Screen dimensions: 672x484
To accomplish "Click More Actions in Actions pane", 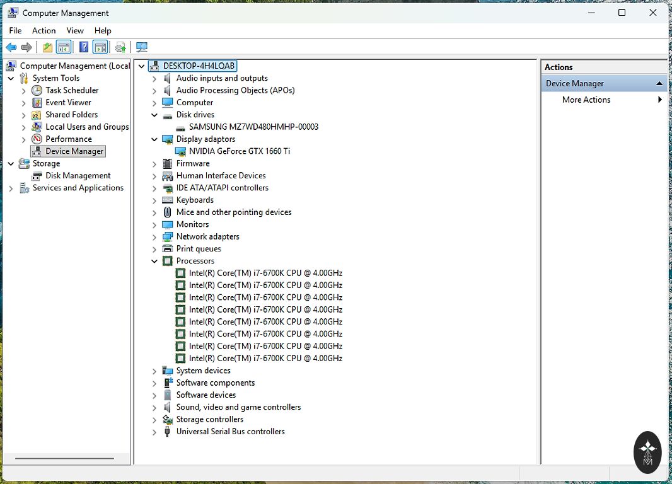I will tap(586, 100).
